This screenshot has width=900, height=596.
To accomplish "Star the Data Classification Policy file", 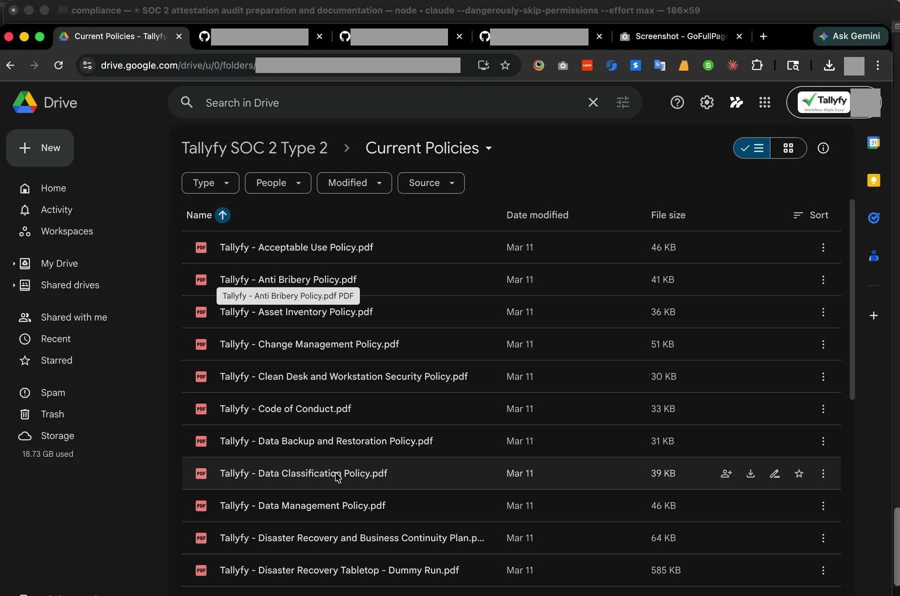I will click(x=799, y=473).
